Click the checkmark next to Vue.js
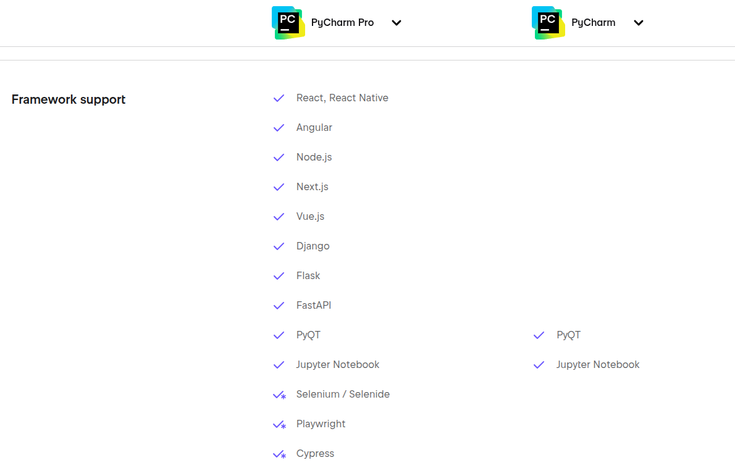The image size is (735, 468). point(279,217)
